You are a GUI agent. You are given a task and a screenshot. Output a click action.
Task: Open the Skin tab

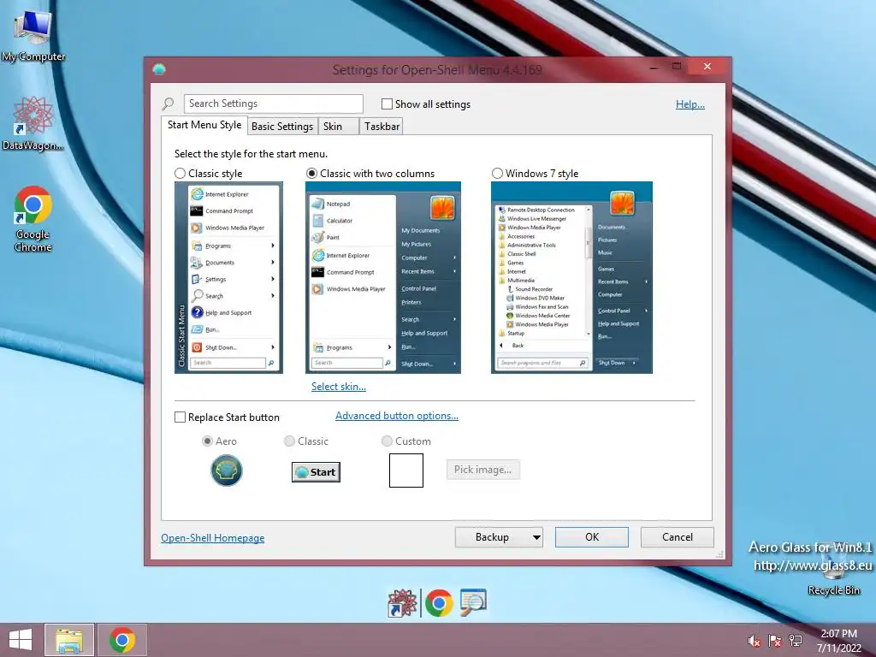tap(338, 127)
